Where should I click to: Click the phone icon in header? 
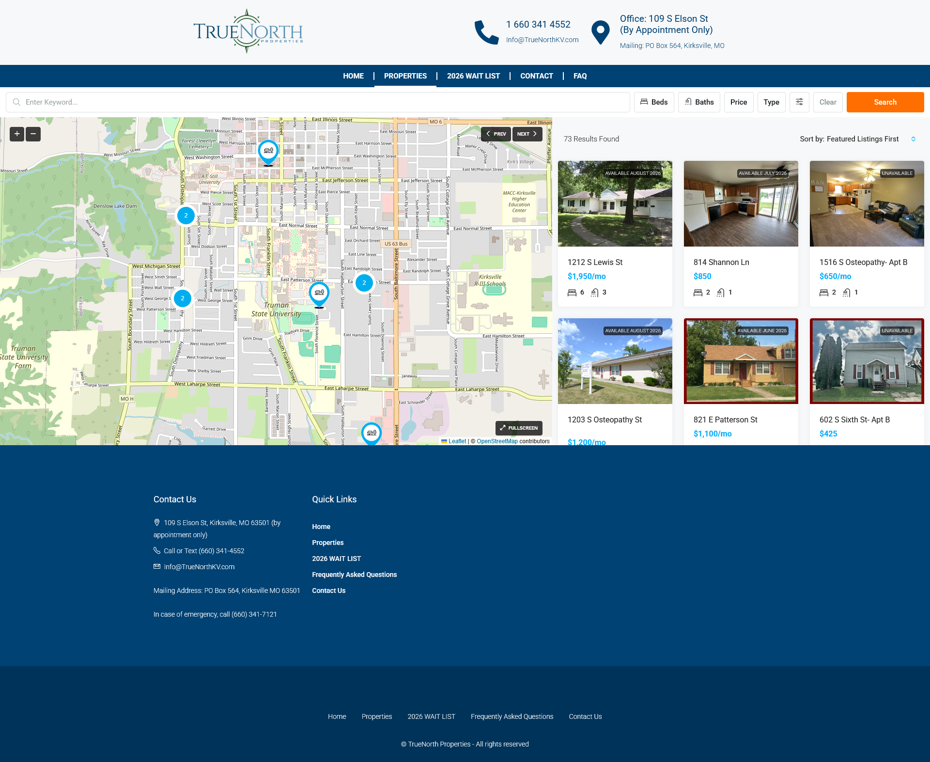coord(486,32)
